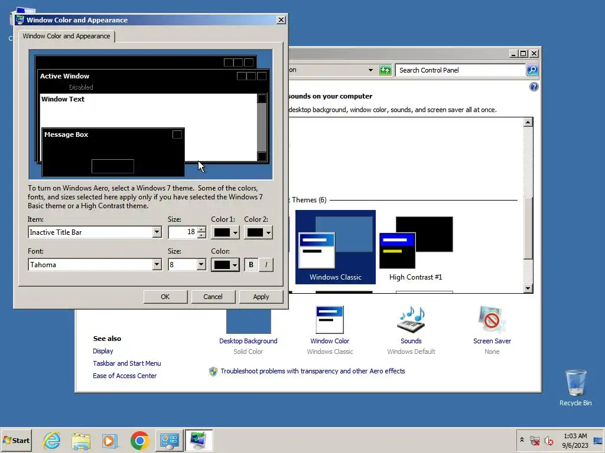Click the Sounds link text

(x=411, y=341)
